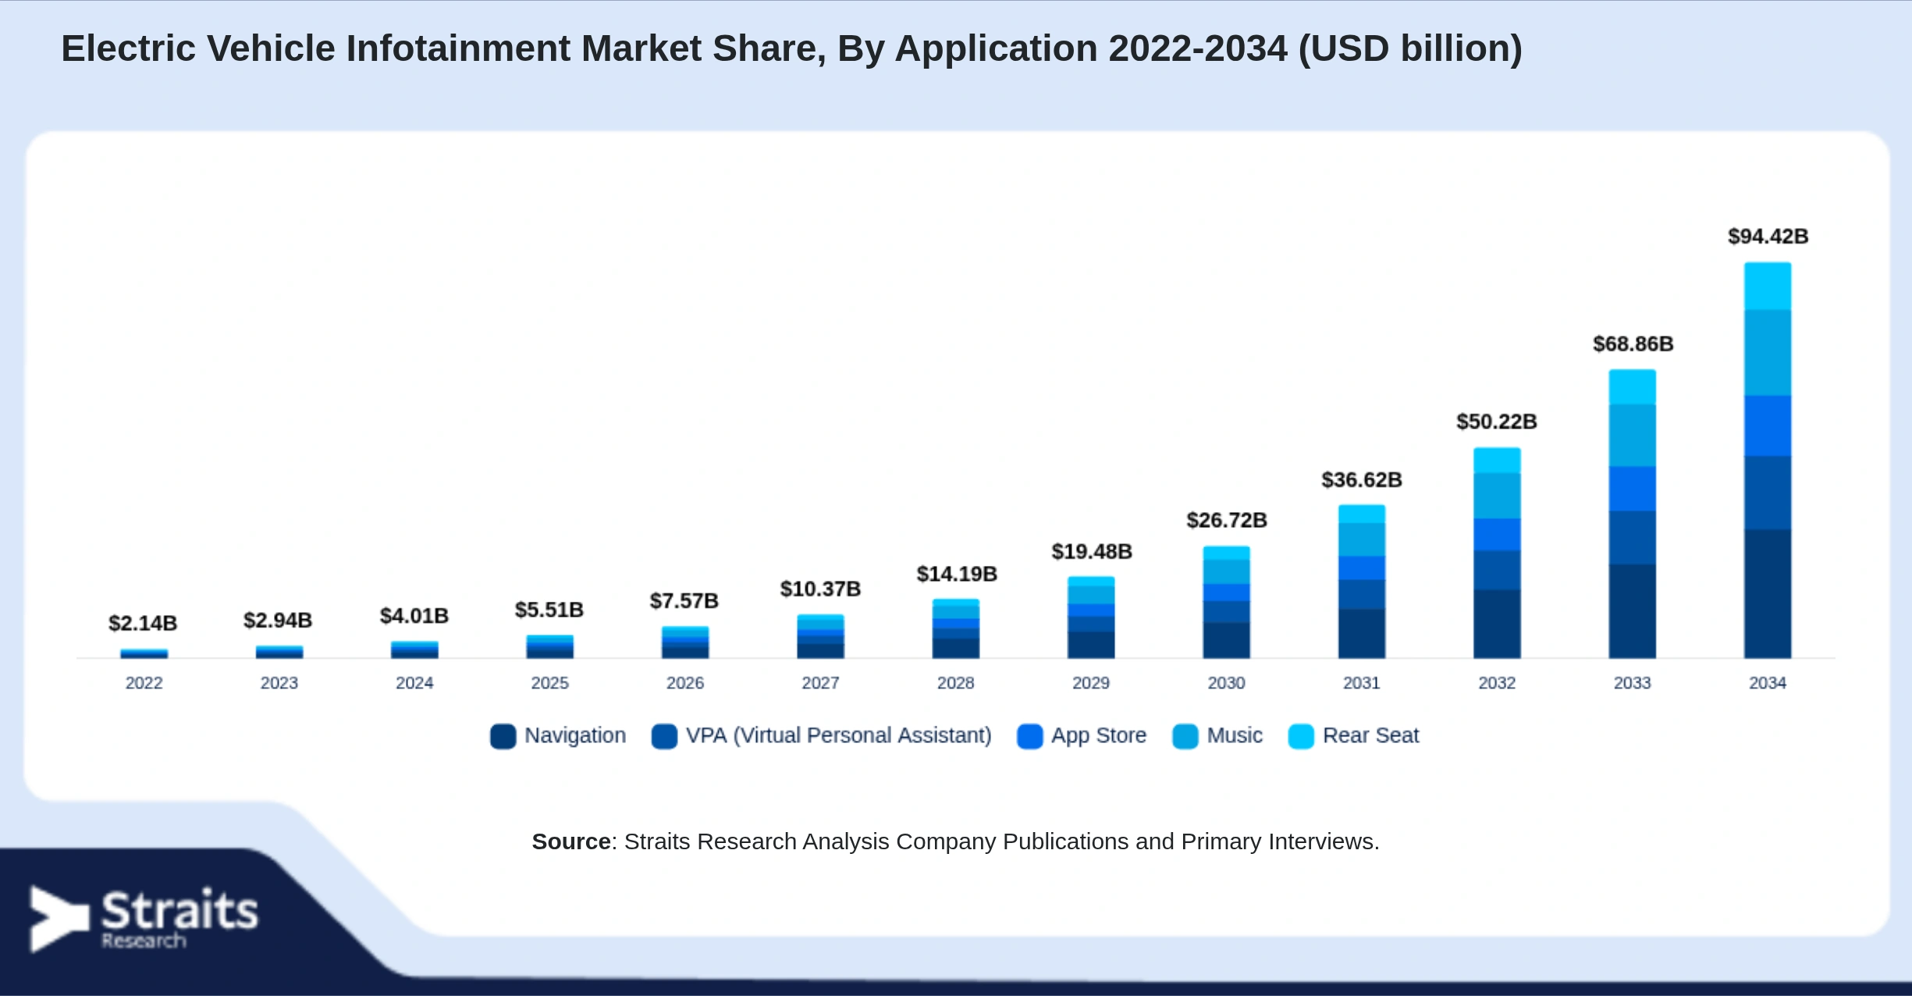
Task: Select the 2032 stacked bar
Action: tap(1497, 553)
